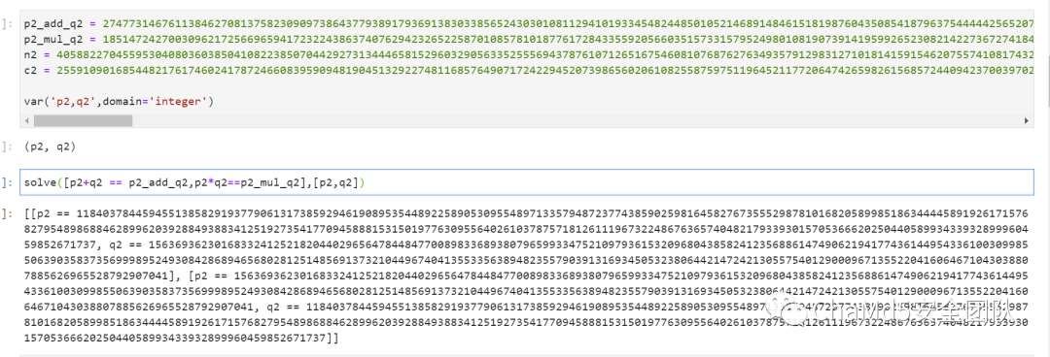Screen dimensions: 1050x357
Task: Click the right arrow of the horizontal scrollbar
Action: pyautogui.click(x=1025, y=121)
